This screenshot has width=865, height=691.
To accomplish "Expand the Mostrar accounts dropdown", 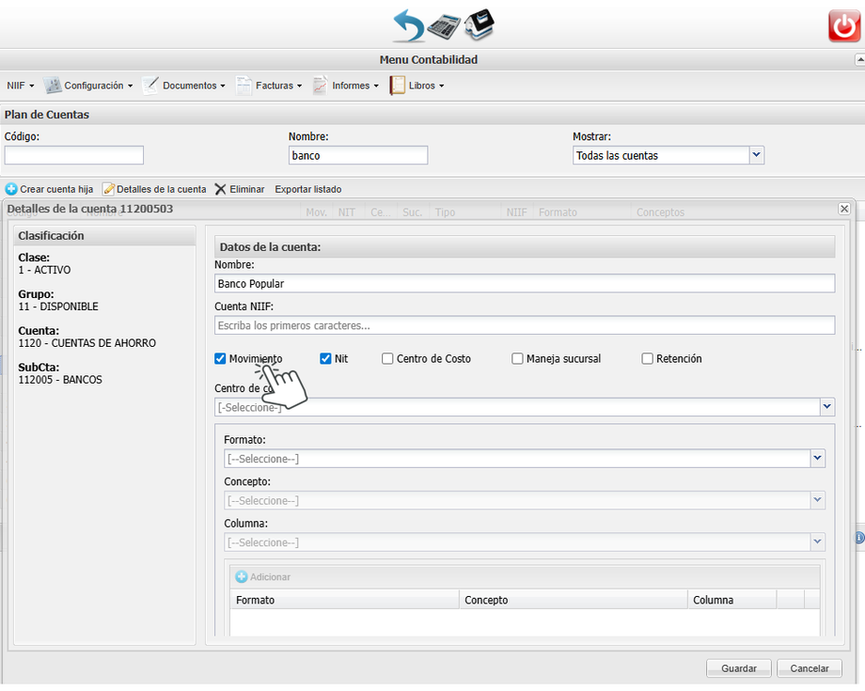I will (x=756, y=155).
